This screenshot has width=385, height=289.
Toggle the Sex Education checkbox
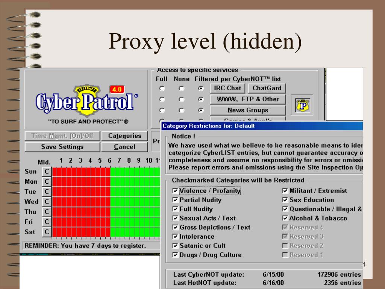(x=285, y=200)
